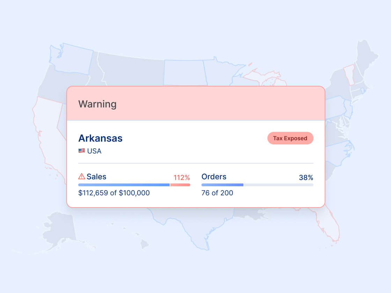Click the 76 of 200 text
Screen dimensions: 391x293
click(x=217, y=193)
